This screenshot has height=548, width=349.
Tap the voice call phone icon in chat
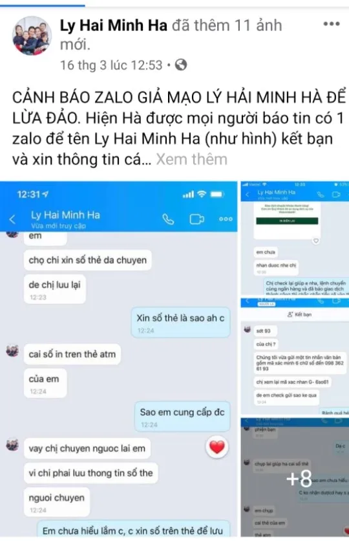(168, 219)
